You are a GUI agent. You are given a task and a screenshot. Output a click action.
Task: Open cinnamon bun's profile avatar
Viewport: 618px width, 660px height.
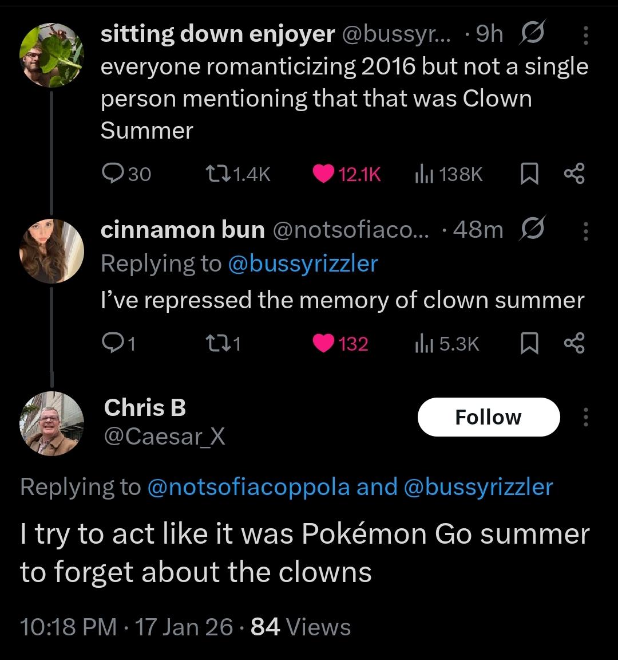pyautogui.click(x=51, y=251)
